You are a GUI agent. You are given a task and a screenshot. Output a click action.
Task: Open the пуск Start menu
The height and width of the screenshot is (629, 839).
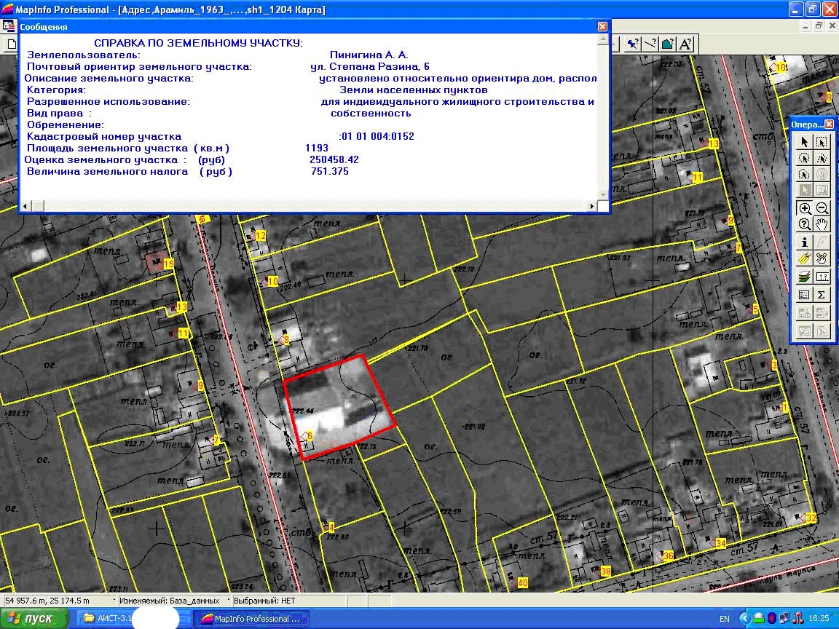35,618
